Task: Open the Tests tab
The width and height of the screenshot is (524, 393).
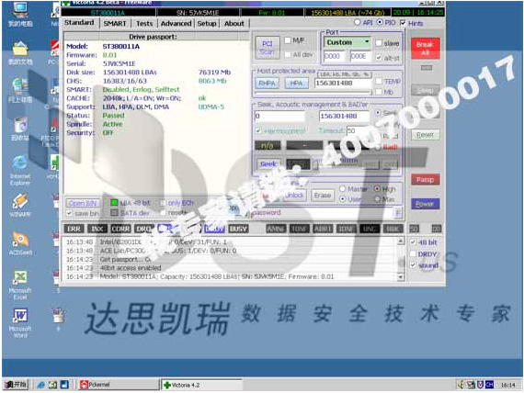Action: click(144, 23)
